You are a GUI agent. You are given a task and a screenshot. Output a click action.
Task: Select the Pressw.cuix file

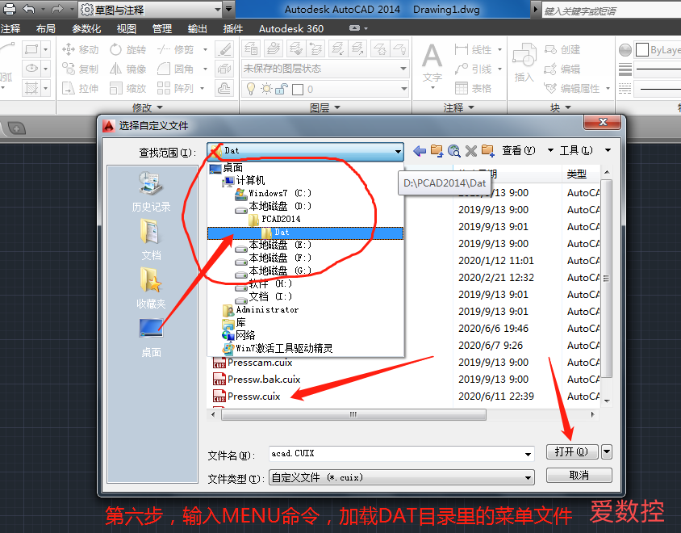[247, 397]
